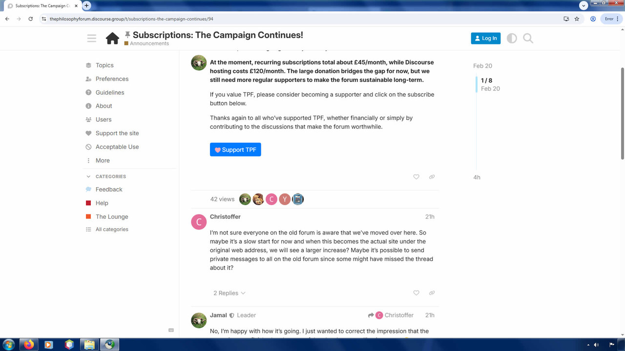Click the Log In button
The width and height of the screenshot is (625, 351).
[485, 38]
